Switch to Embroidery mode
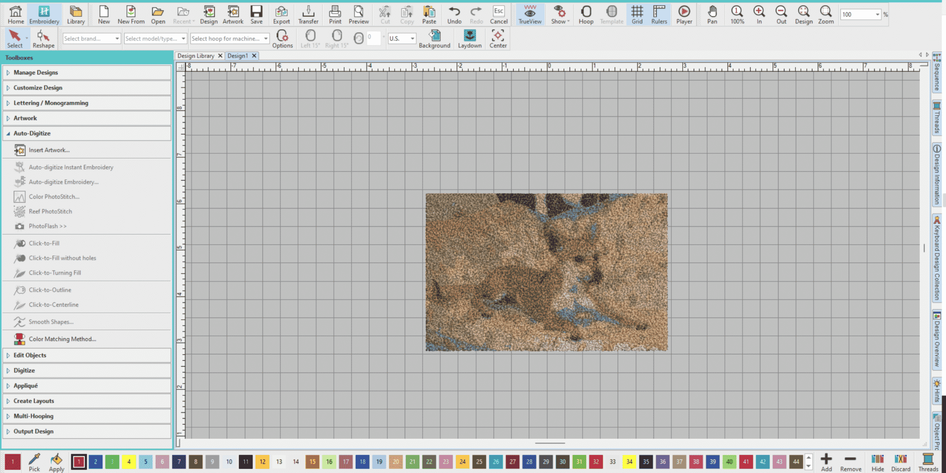 coord(44,14)
